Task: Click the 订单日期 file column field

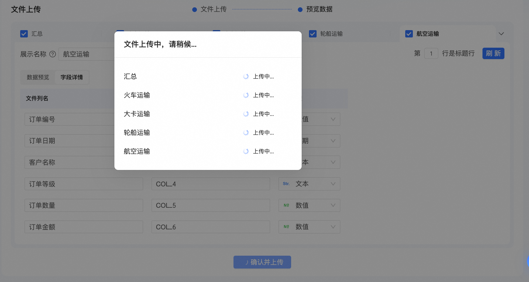Action: tap(70, 141)
